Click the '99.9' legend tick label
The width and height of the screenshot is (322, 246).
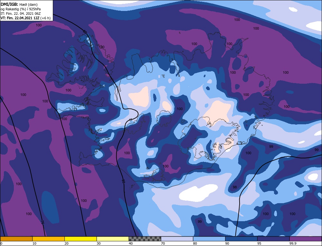point(293,243)
